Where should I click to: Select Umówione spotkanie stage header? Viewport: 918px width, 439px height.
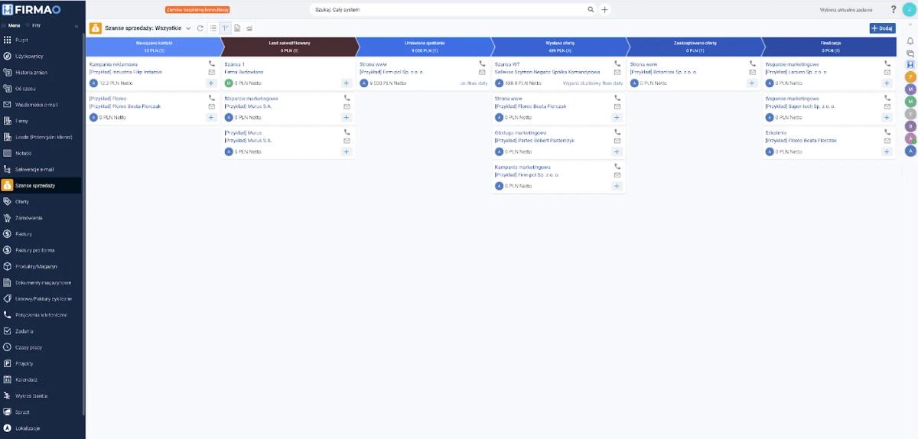[x=425, y=47]
